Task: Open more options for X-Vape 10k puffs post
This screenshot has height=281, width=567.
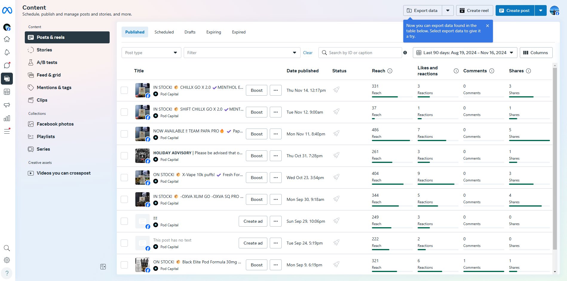Action: (276, 178)
